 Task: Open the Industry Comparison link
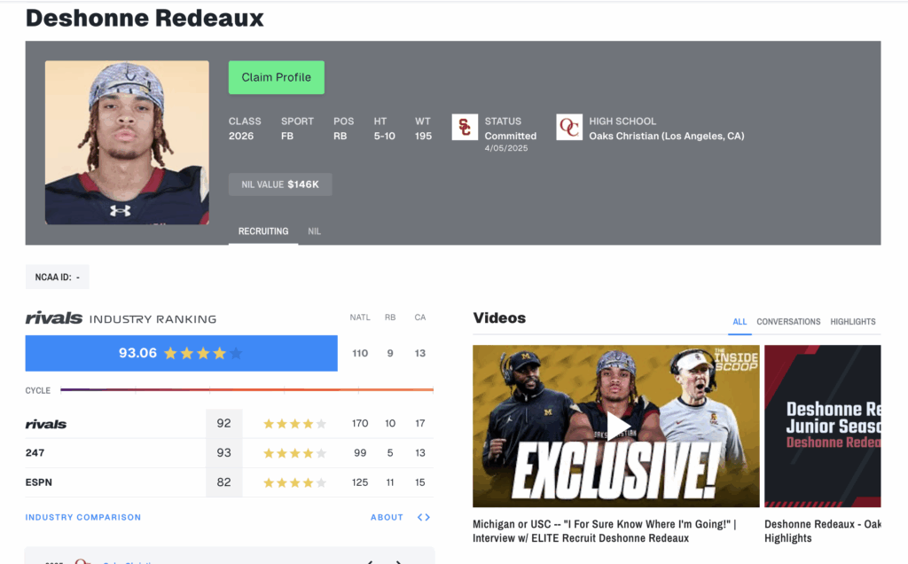point(82,517)
